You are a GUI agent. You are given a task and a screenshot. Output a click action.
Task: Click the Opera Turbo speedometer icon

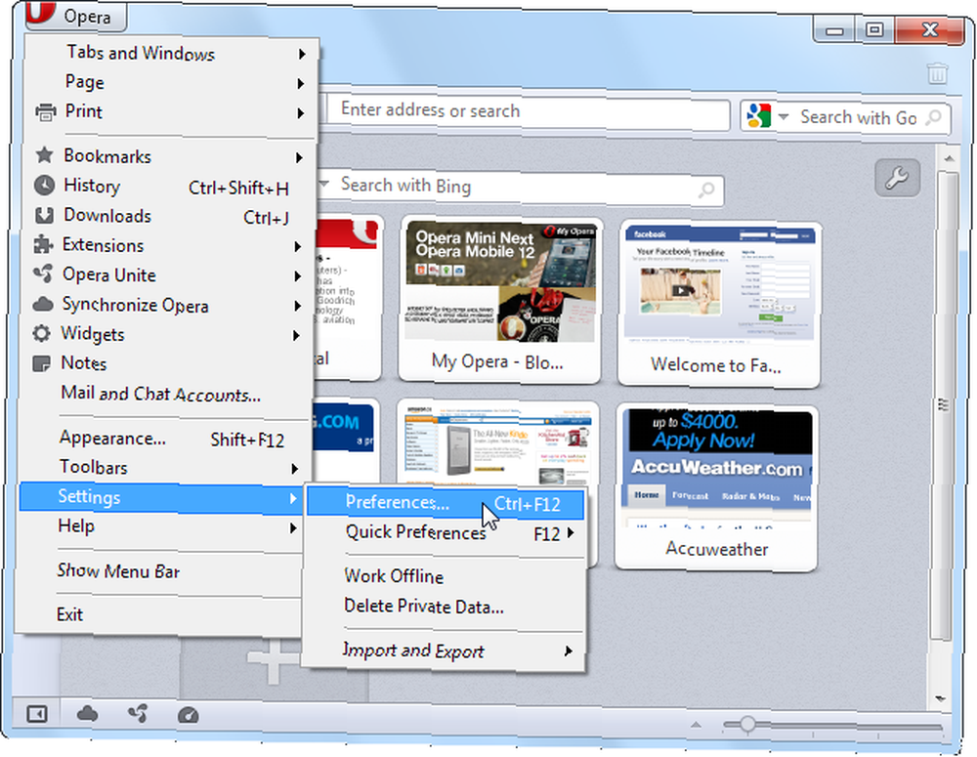tap(189, 715)
